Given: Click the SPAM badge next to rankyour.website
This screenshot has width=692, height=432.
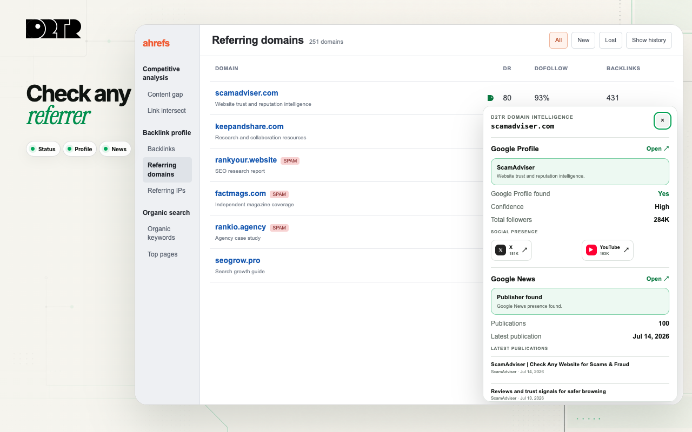Looking at the screenshot, I should click(290, 161).
